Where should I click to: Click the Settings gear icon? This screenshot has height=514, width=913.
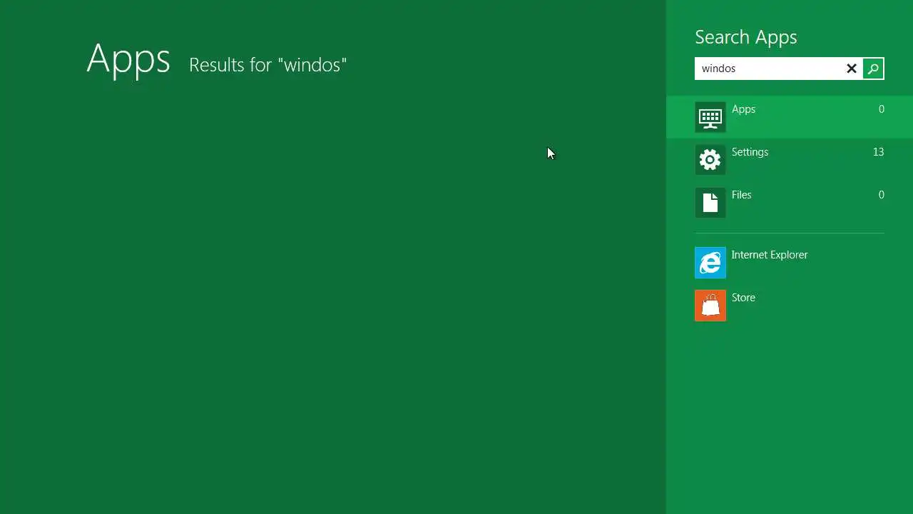710,160
